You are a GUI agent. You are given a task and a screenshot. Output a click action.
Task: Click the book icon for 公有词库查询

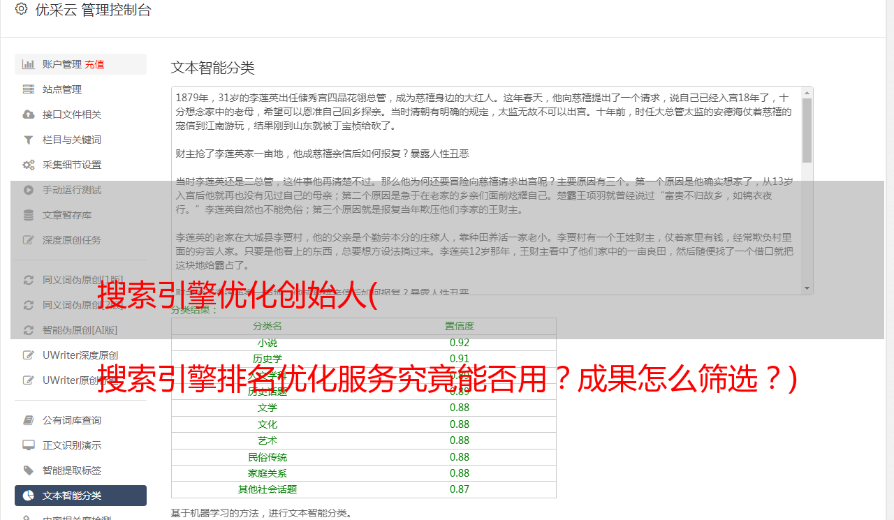[29, 420]
